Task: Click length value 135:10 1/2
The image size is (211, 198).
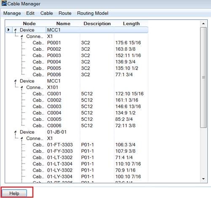Action: point(127,68)
